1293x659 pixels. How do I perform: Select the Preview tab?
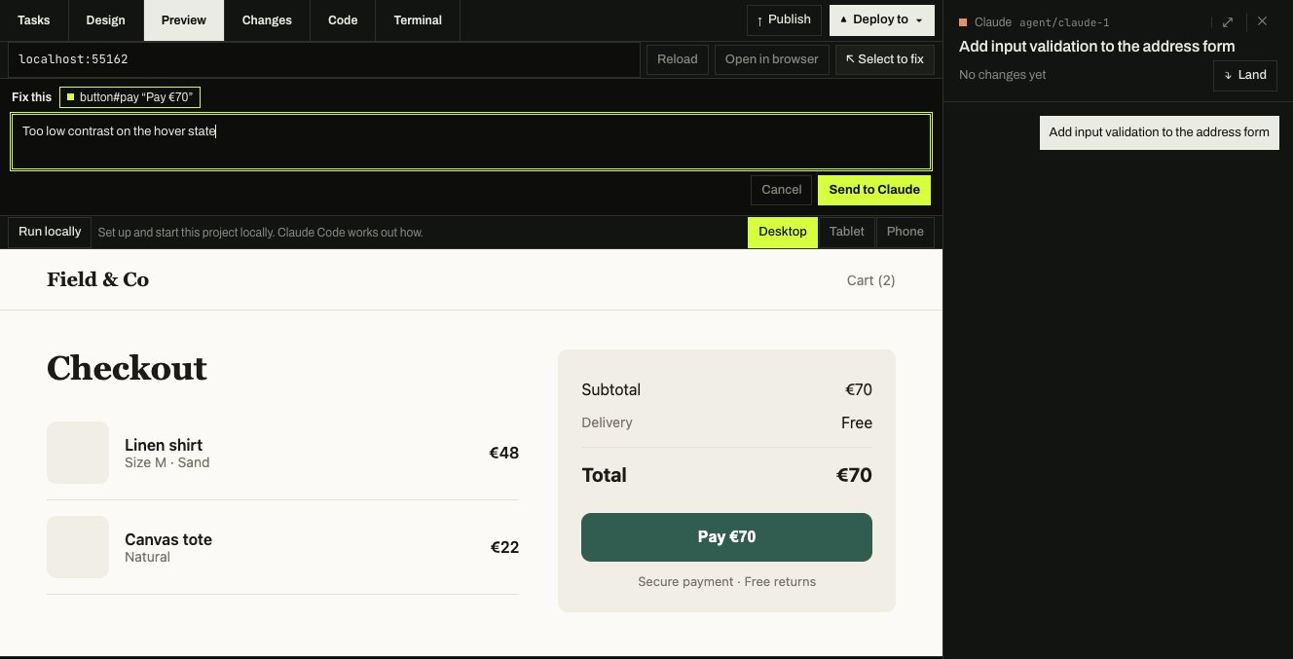(x=184, y=19)
